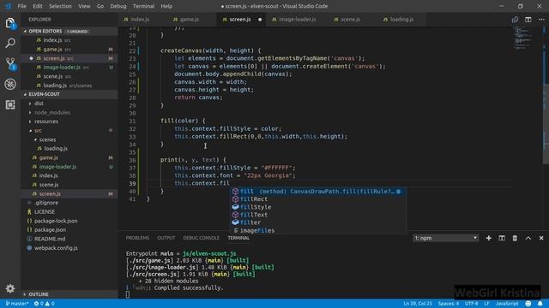Change language mode JavaScript
Screen dimensions: 549x308
[507, 304]
